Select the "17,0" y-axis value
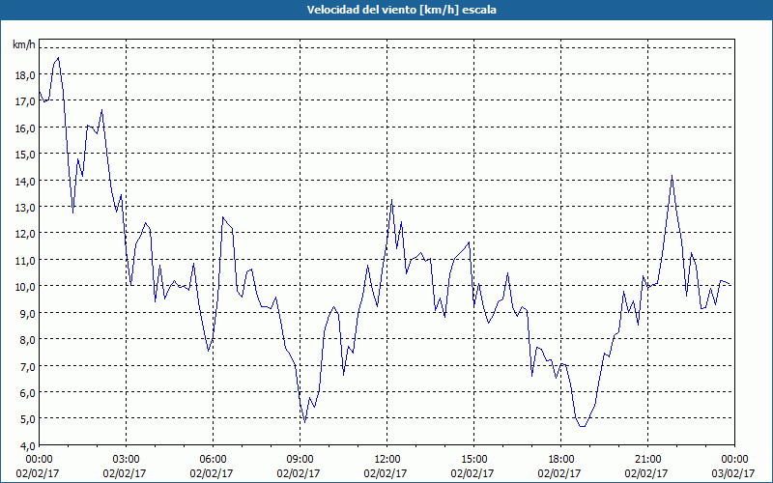 pos(25,101)
